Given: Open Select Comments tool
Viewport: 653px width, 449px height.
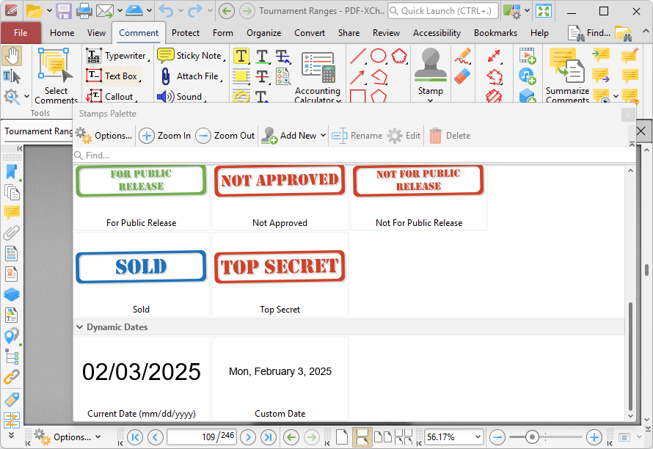Looking at the screenshot, I should point(56,75).
